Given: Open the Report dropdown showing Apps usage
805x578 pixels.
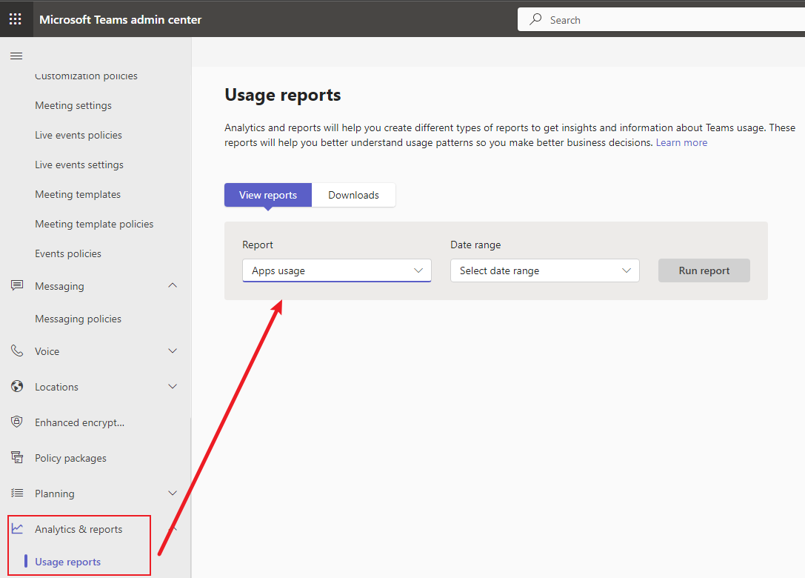Looking at the screenshot, I should tap(337, 270).
